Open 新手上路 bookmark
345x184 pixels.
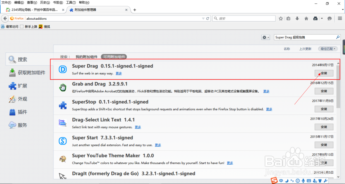point(29,27)
